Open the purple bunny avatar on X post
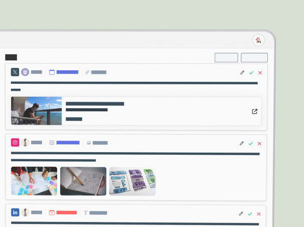Viewport: 304px width, 227px height. pos(25,72)
